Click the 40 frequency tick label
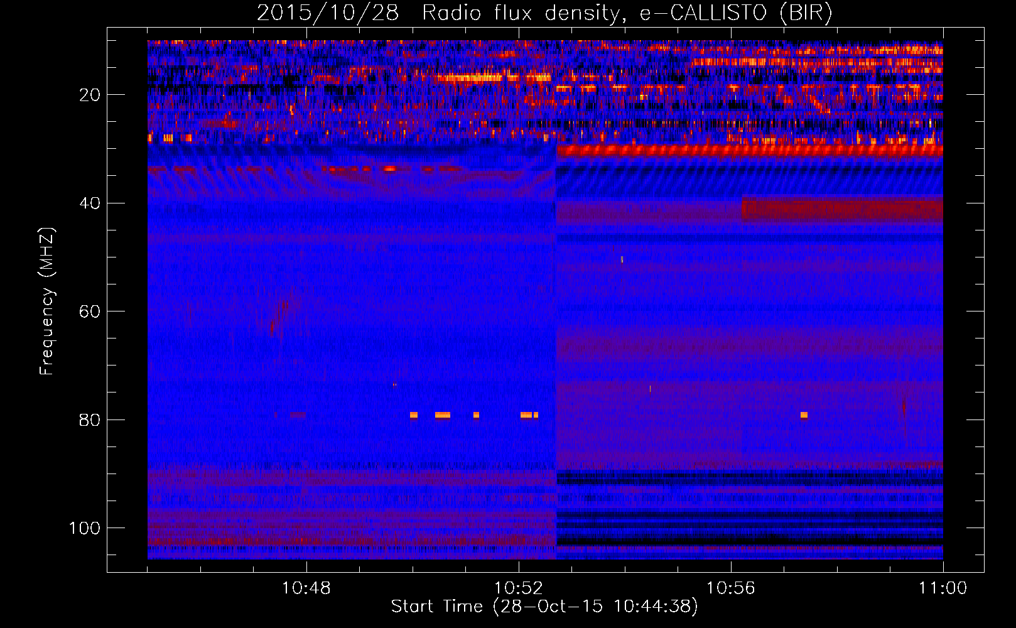The width and height of the screenshot is (1016, 628). pos(90,203)
